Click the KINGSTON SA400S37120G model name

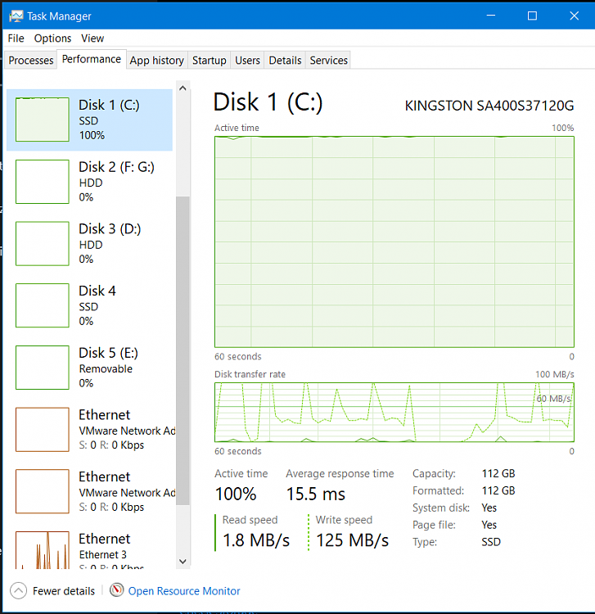pos(489,106)
